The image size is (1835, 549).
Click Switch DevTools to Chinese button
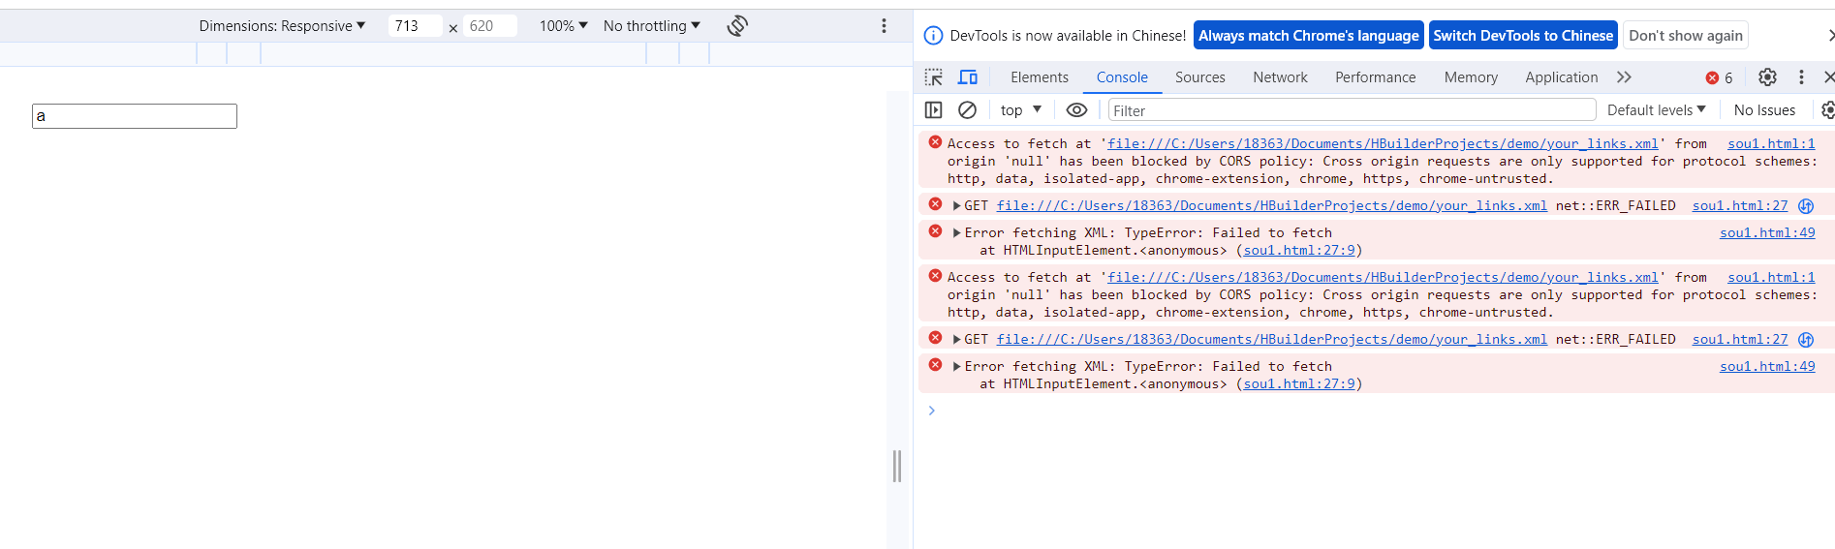pyautogui.click(x=1523, y=36)
